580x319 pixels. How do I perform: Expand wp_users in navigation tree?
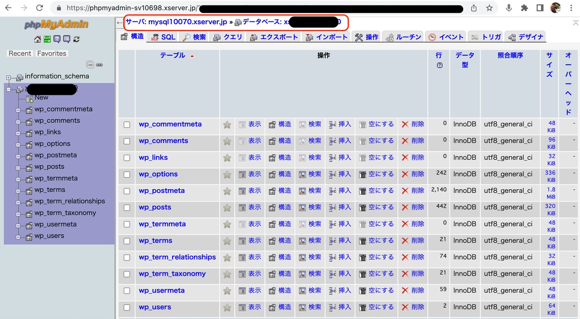[18, 237]
